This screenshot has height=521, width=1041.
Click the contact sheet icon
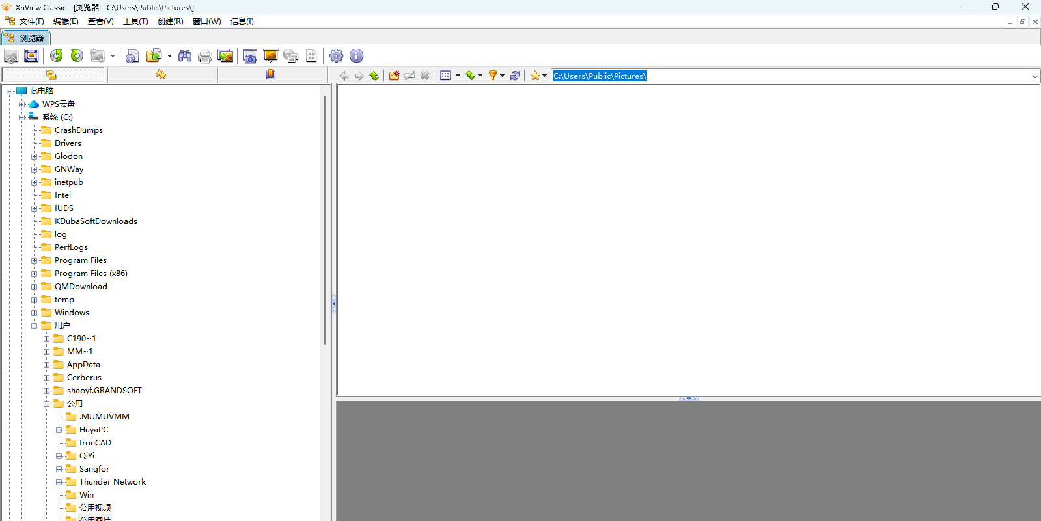pos(311,56)
